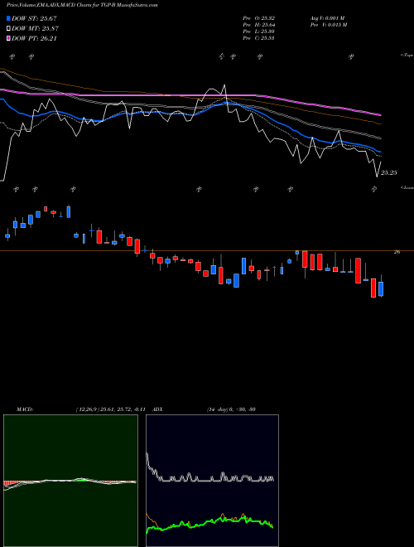Select the 'DOW PT: 26.21' legend text
Screen dimensions: 414x547
pos(34,38)
